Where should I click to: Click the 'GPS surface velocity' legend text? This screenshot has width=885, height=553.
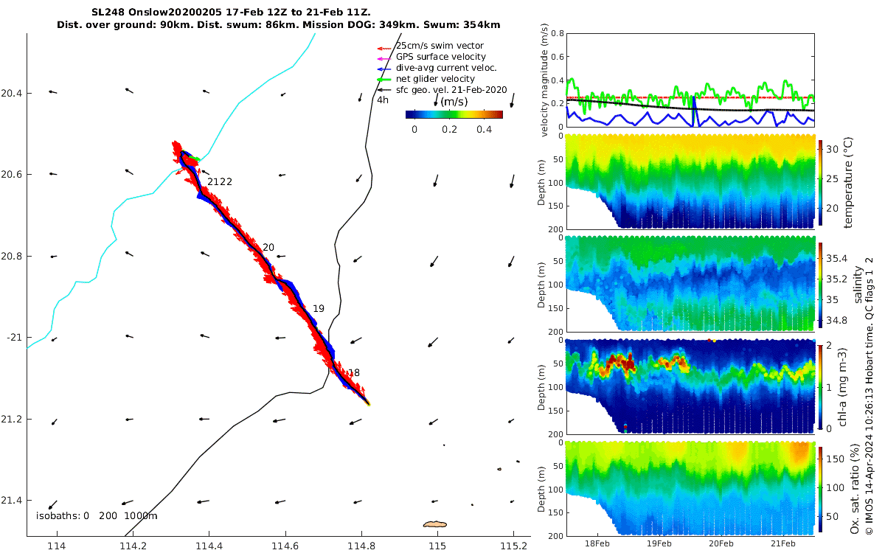click(x=441, y=57)
